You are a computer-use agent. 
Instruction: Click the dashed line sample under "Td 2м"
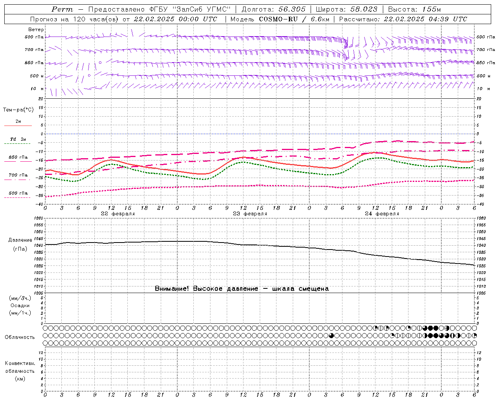point(17,144)
